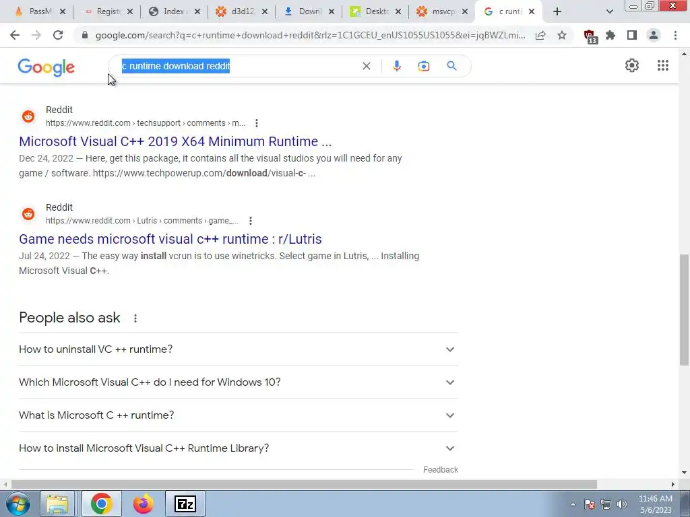Switch to the Index tab

tap(175, 11)
